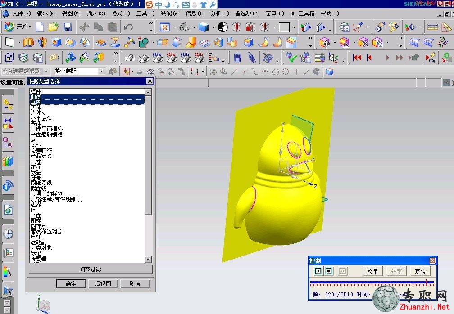454x314 pixels.
Task: Open a file with the yellow folder icon
Action: [x=54, y=27]
